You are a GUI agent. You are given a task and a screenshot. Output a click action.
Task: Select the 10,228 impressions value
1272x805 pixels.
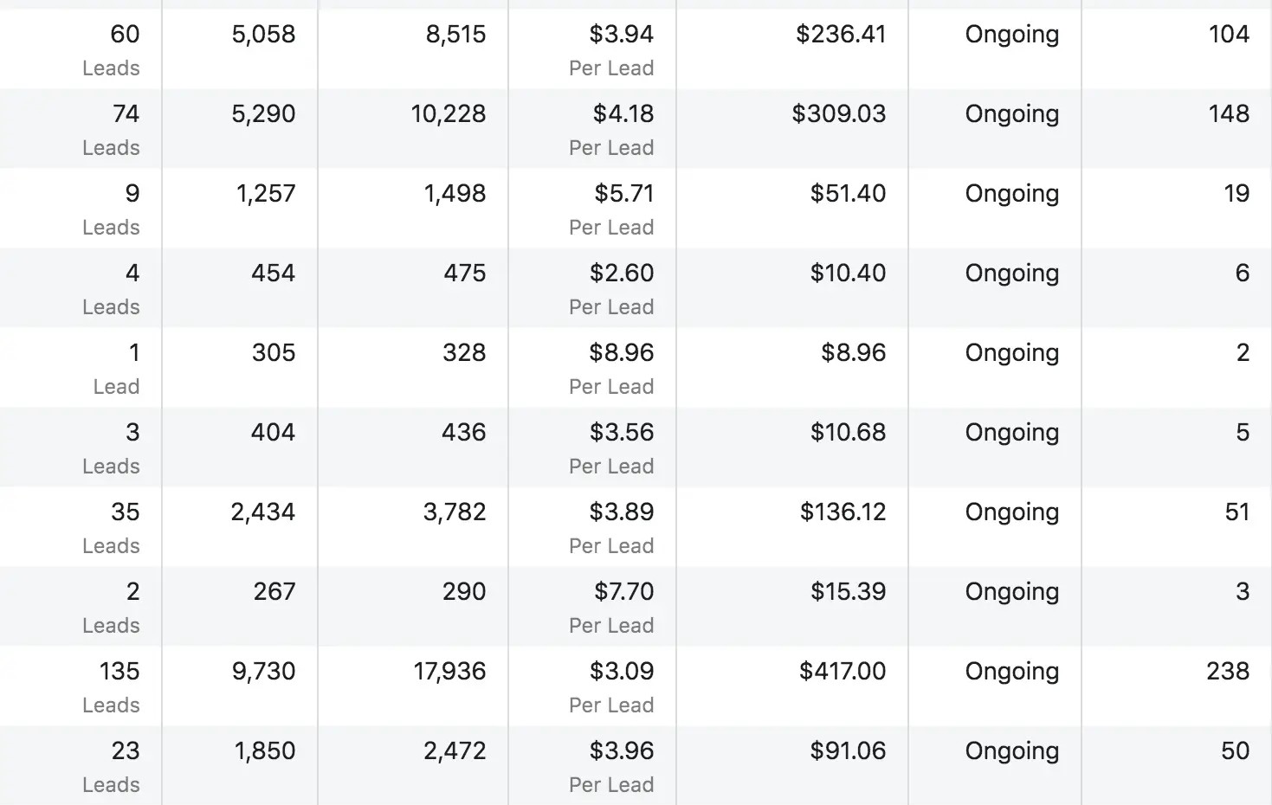[449, 114]
